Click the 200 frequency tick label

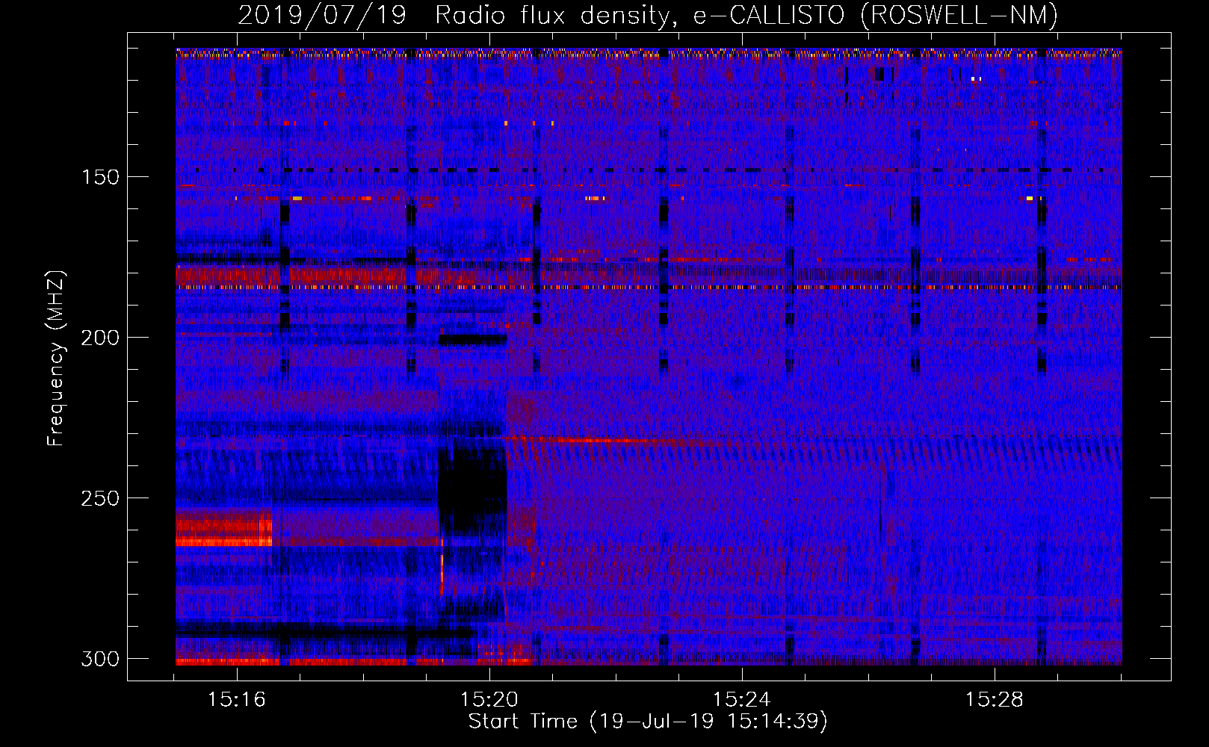pyautogui.click(x=99, y=338)
